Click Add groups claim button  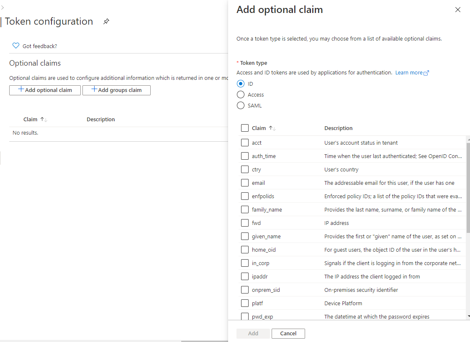[x=116, y=90]
